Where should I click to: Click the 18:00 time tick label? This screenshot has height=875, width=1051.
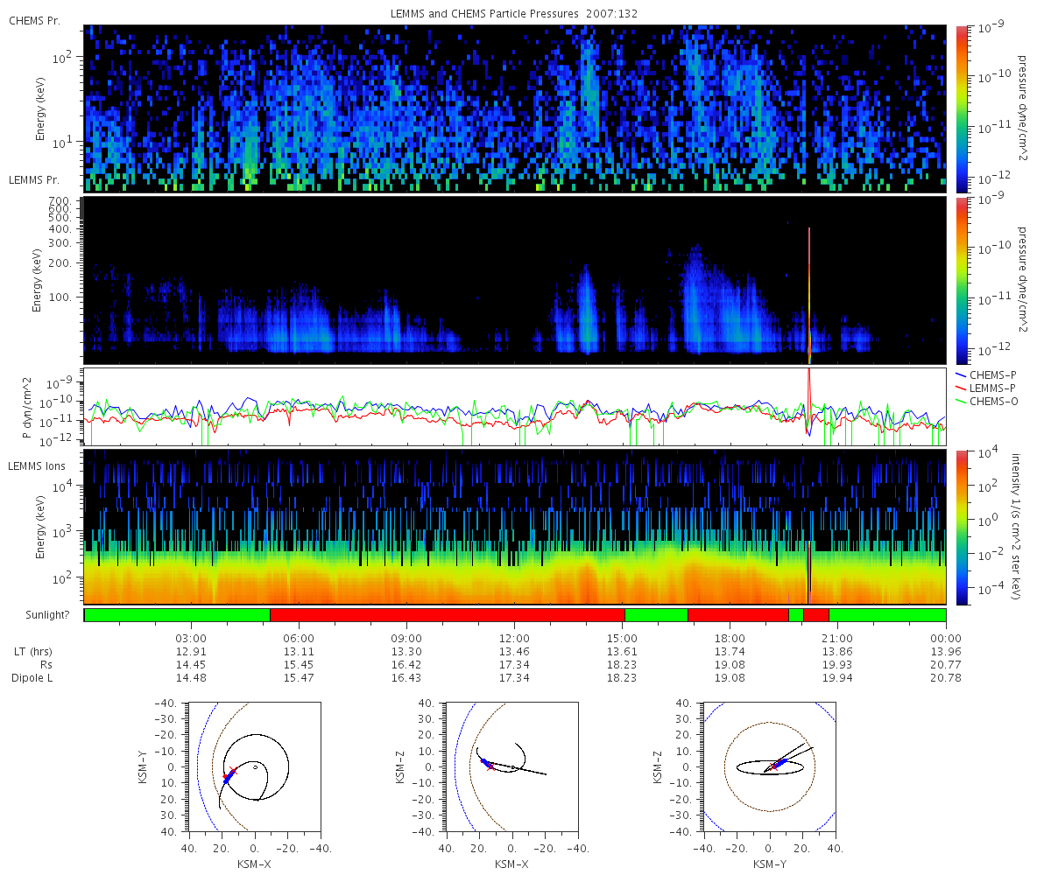(x=730, y=639)
